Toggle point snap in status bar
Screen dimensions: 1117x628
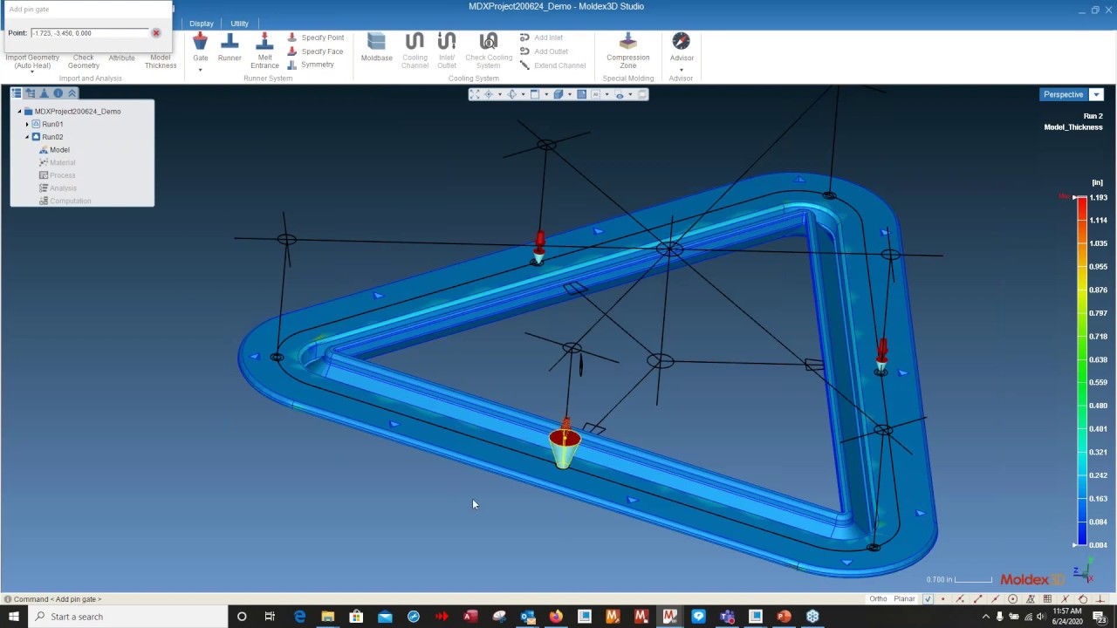942,599
